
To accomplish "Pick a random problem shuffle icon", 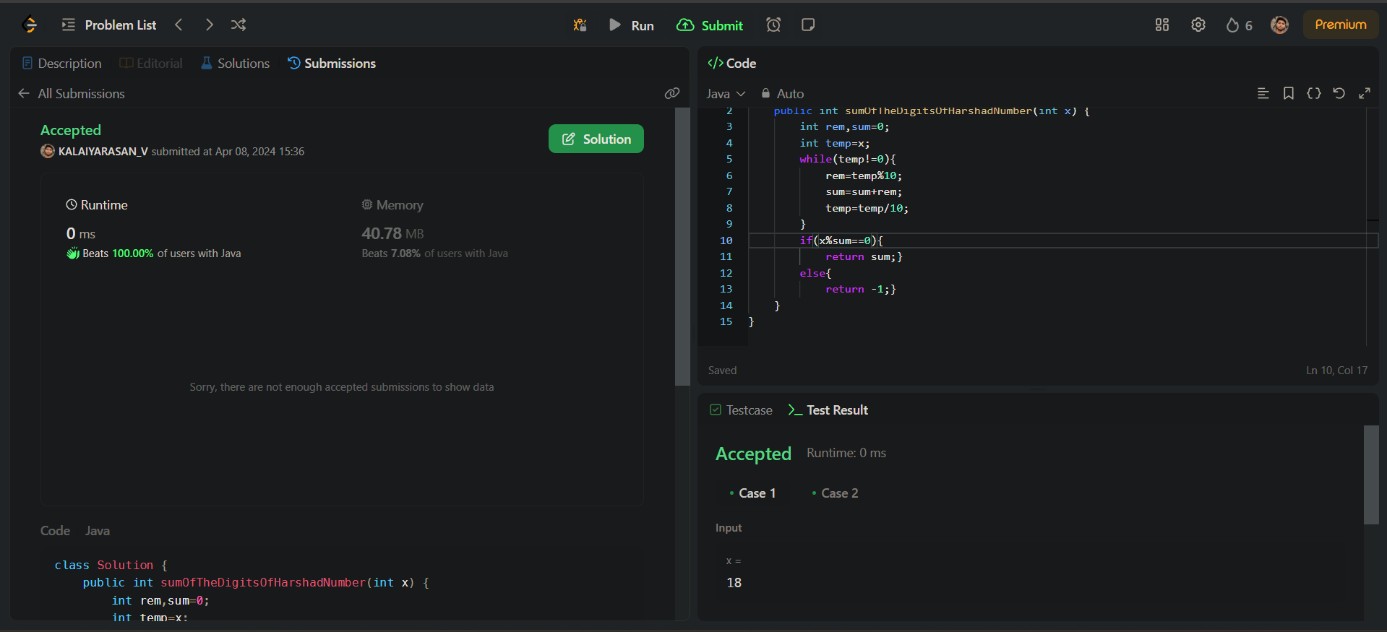I will pyautogui.click(x=239, y=25).
